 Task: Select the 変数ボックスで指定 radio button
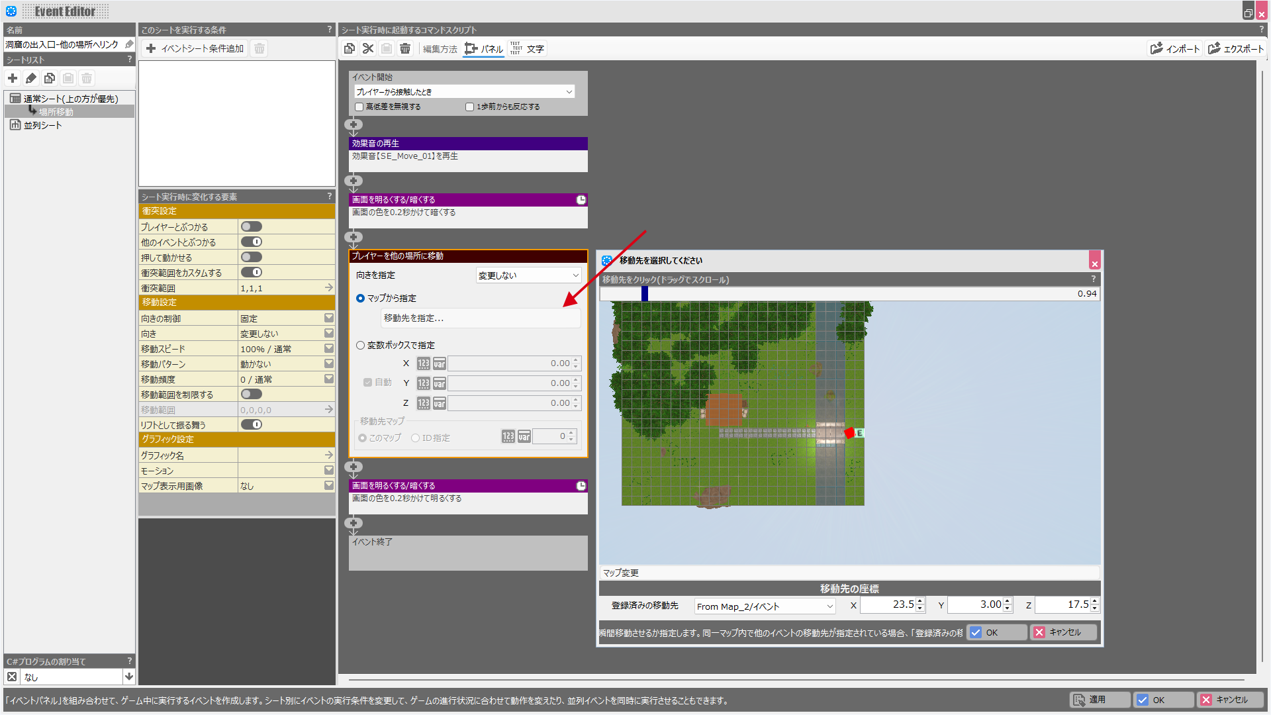361,345
